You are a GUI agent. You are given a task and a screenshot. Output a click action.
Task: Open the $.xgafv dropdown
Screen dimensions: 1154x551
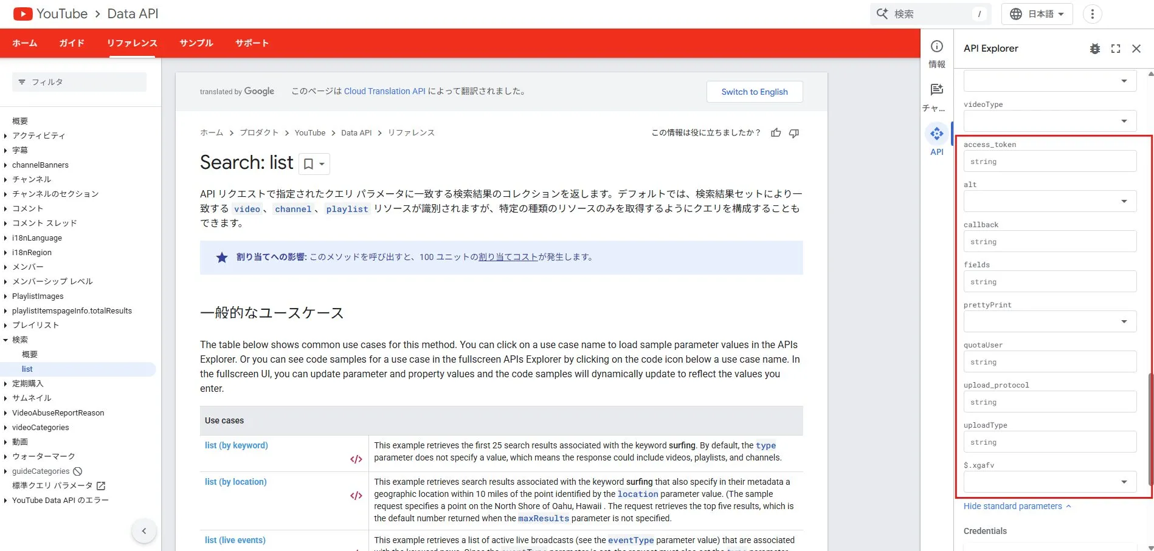(1050, 482)
